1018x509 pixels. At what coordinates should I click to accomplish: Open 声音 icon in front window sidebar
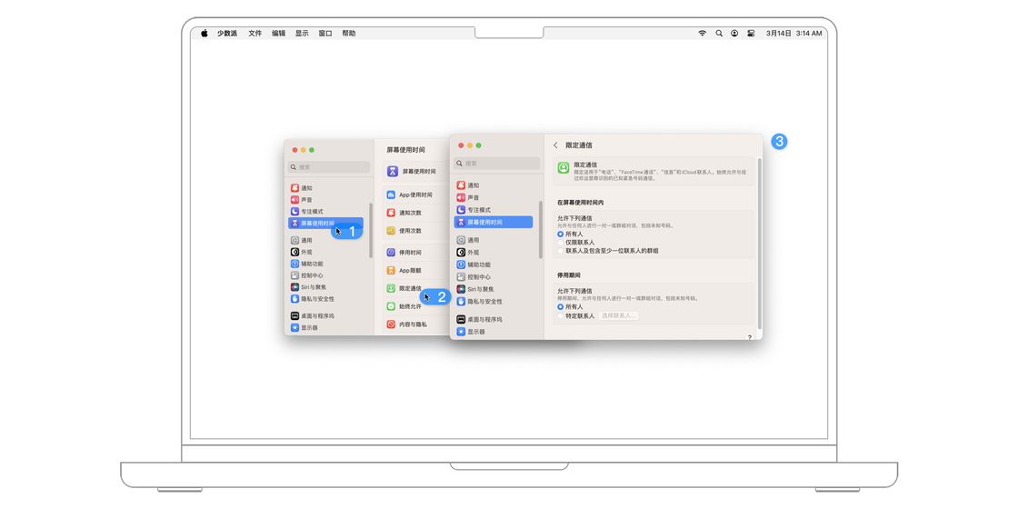point(461,197)
